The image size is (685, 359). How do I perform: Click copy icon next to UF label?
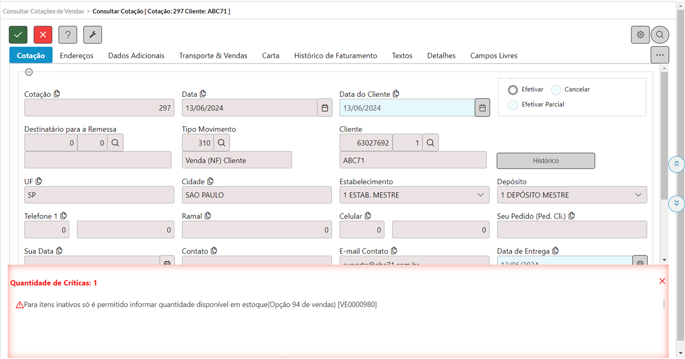[39, 181]
